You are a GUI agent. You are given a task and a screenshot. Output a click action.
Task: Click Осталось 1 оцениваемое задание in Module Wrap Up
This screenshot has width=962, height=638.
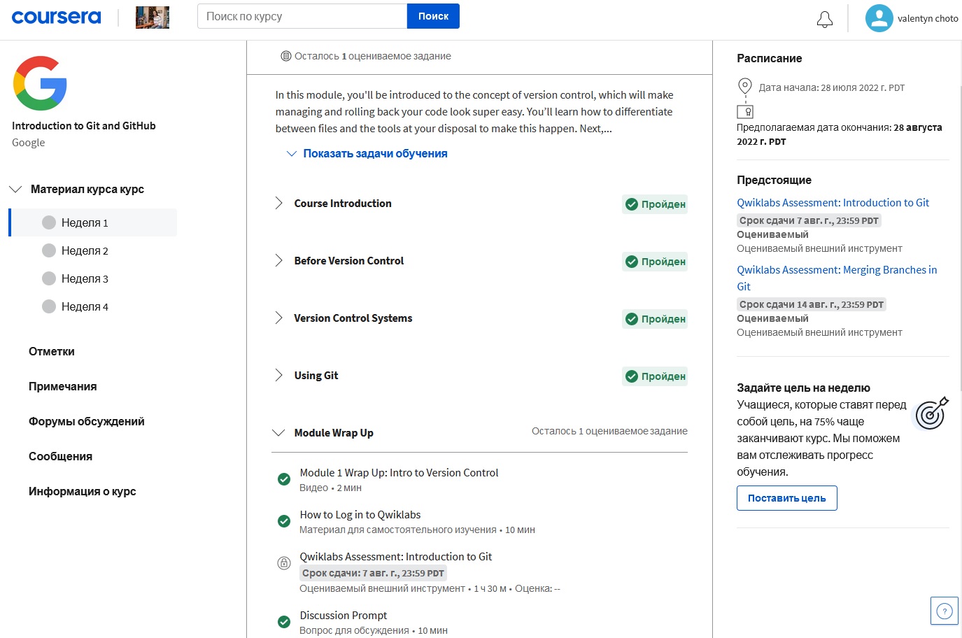(609, 431)
